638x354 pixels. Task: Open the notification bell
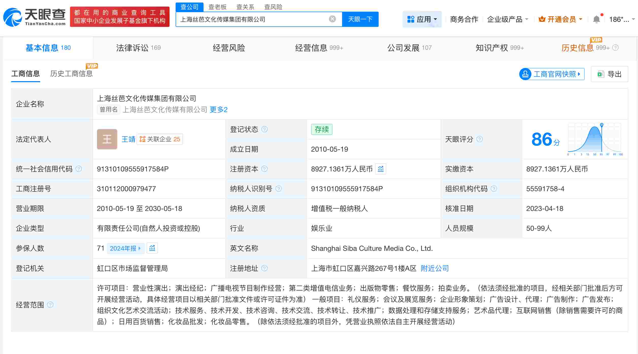point(596,19)
